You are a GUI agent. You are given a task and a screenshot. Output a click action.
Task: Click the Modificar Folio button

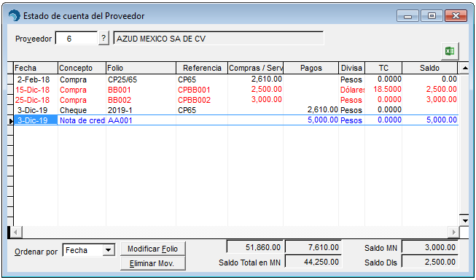tap(152, 249)
